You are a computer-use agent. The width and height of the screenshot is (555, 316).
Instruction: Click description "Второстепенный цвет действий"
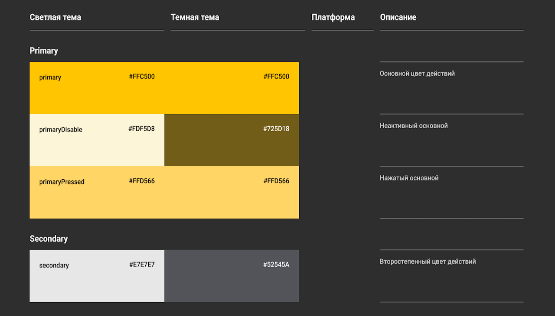[428, 262]
